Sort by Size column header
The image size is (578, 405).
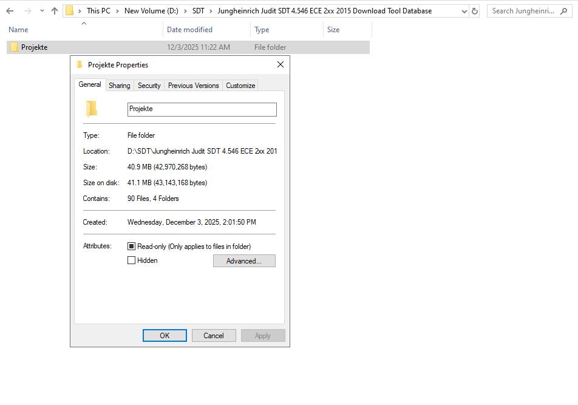point(333,30)
